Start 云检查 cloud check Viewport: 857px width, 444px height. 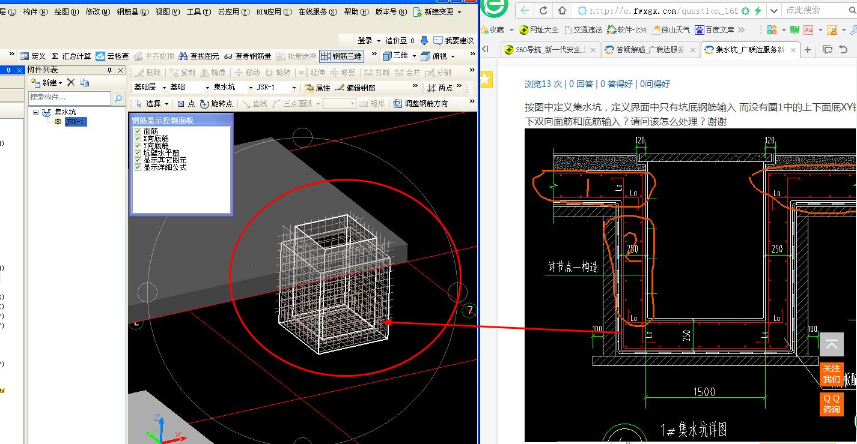point(112,56)
